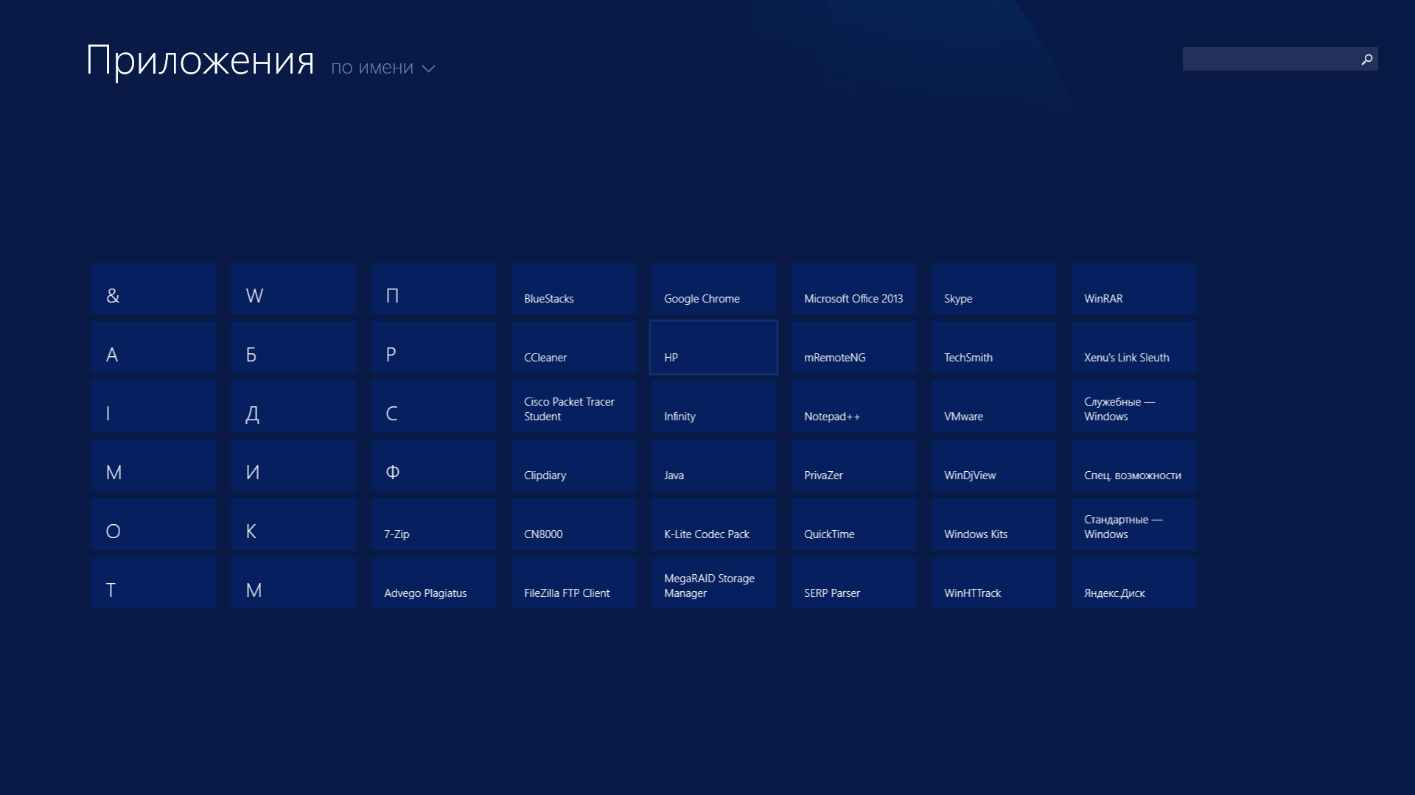
Task: Jump to the Д letter group
Action: coord(293,406)
